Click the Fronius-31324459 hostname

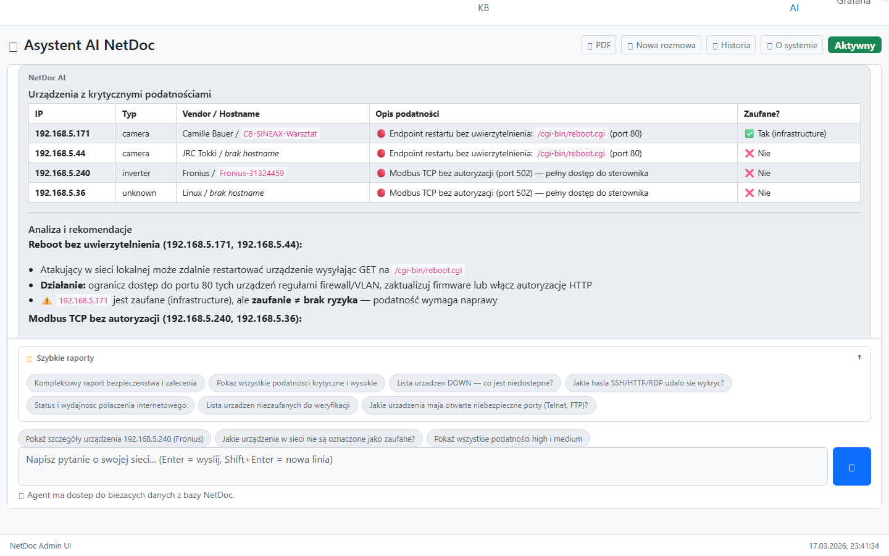pyautogui.click(x=252, y=173)
